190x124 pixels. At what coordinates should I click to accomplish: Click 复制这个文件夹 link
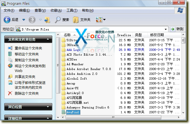click(x=26, y=60)
